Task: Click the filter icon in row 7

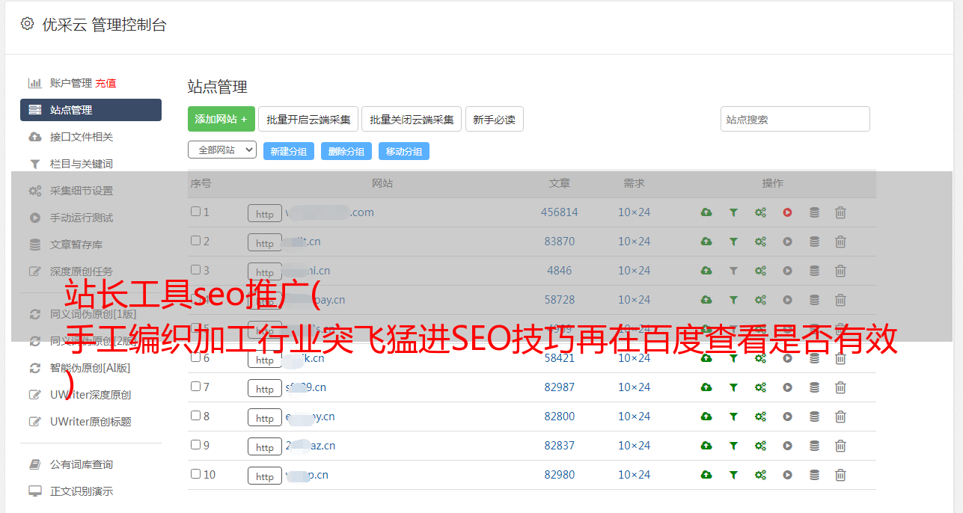Action: click(733, 387)
